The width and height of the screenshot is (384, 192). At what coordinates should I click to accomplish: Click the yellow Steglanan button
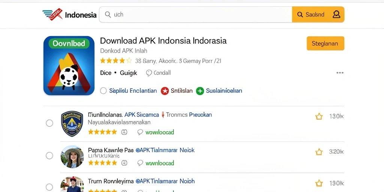point(325,43)
